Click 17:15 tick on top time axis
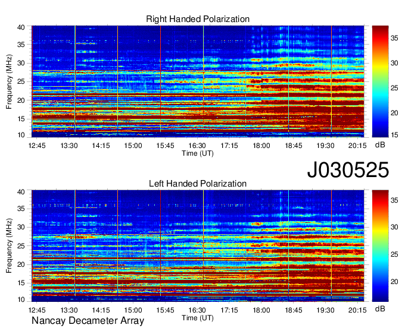 (229, 146)
